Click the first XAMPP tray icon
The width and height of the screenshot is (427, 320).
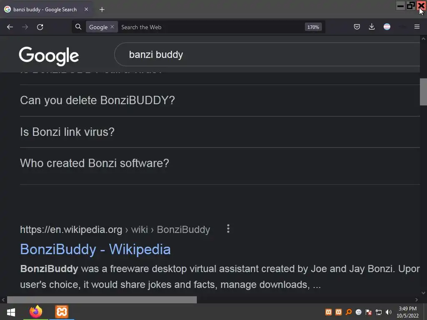tap(329, 312)
